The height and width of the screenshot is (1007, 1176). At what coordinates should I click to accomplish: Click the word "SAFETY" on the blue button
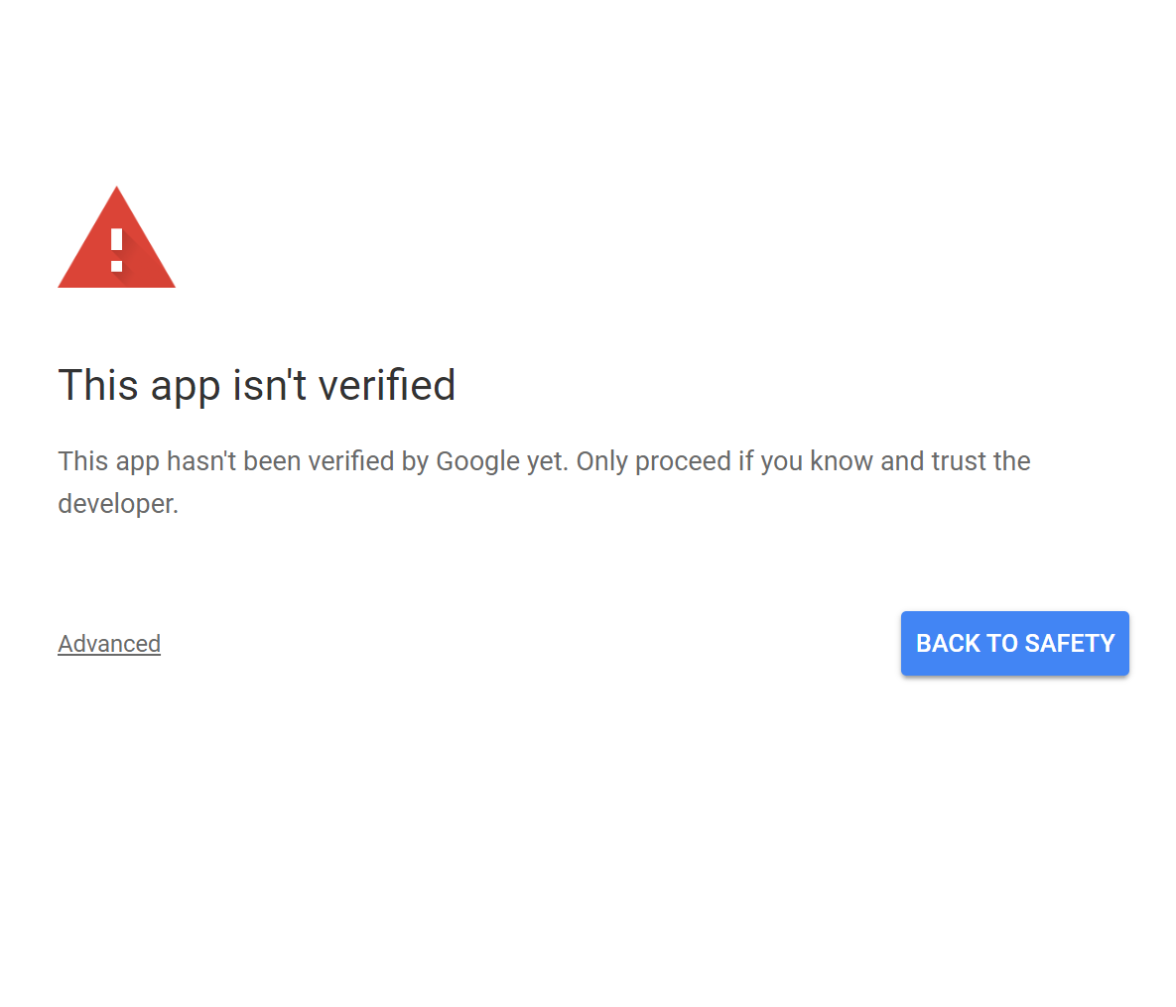tap(1070, 643)
